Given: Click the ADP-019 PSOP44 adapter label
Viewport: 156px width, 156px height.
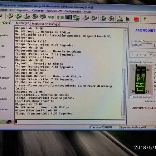Looking at the screenshot, I should tap(144, 108).
